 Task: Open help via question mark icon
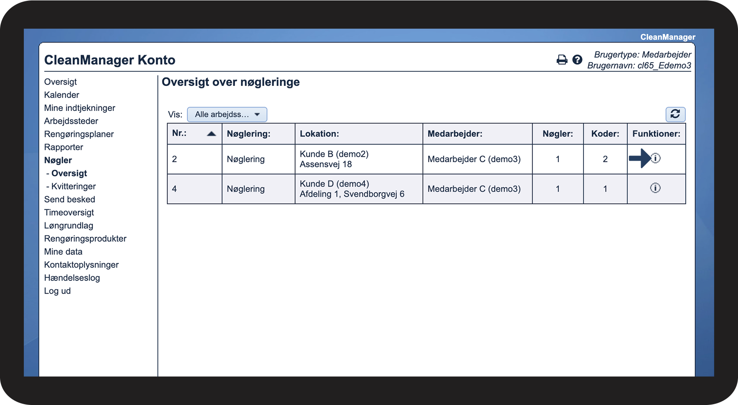577,60
